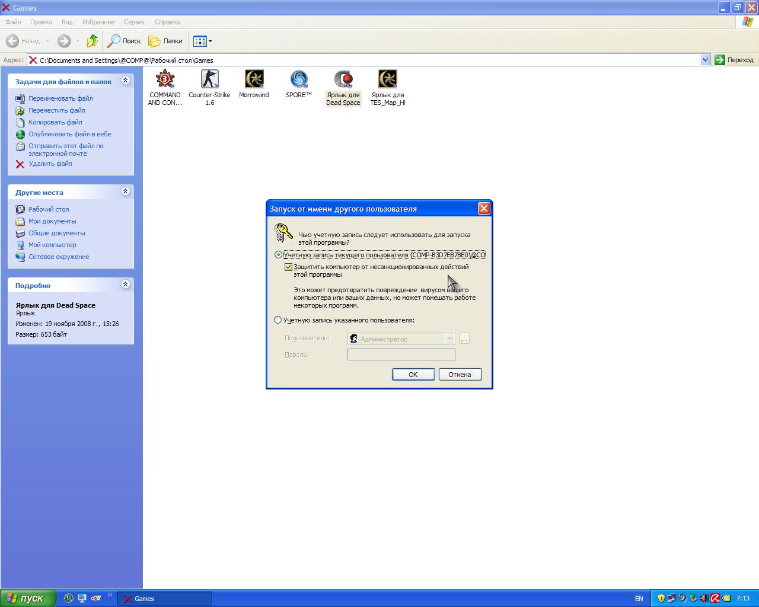Screen dimensions: 759x607
Task: Toggle the Folders (Папки) pane button
Action: (x=165, y=41)
